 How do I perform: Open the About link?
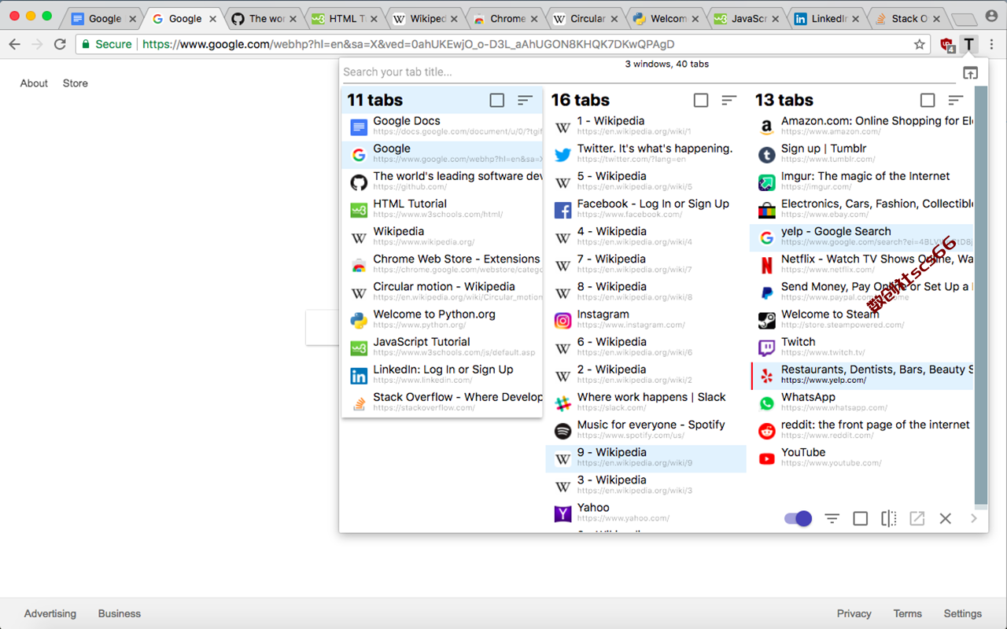[34, 83]
